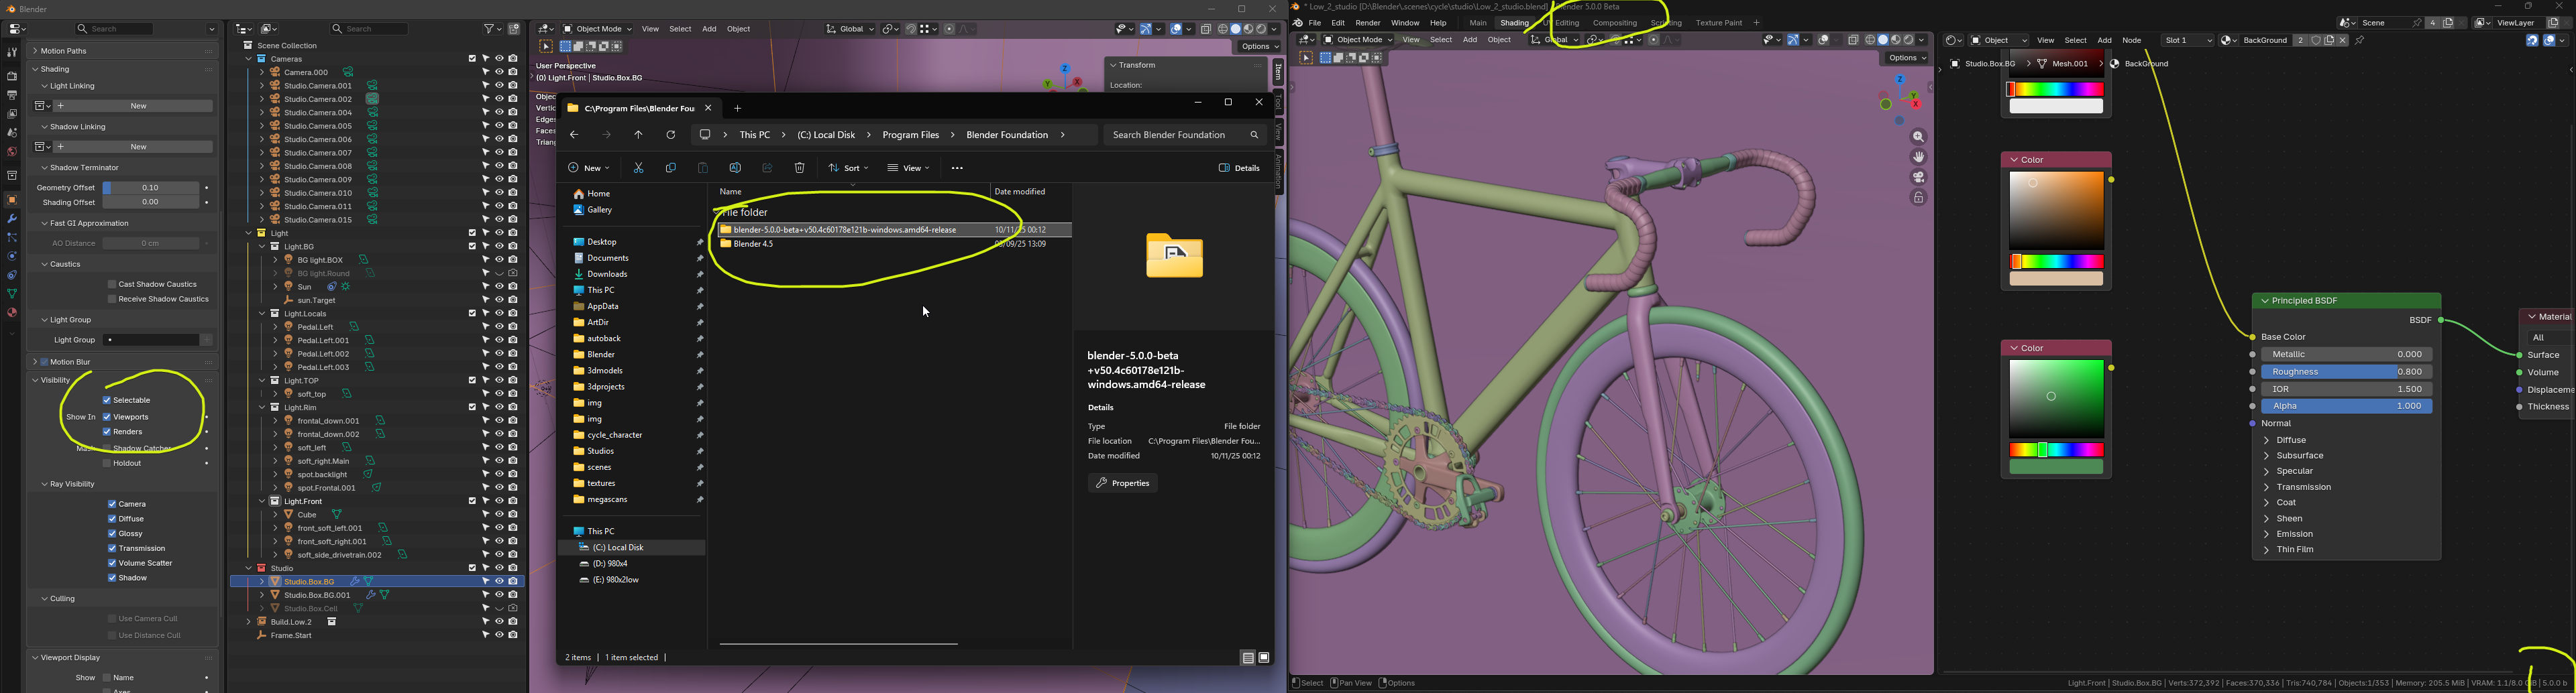Viewport: 2576px width, 693px height.
Task: Toggle the Holdout checkbox
Action: tap(107, 463)
